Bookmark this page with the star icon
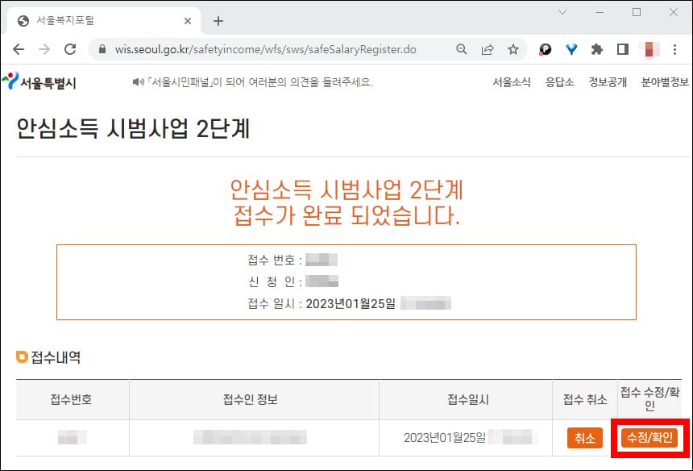 pyautogui.click(x=513, y=49)
